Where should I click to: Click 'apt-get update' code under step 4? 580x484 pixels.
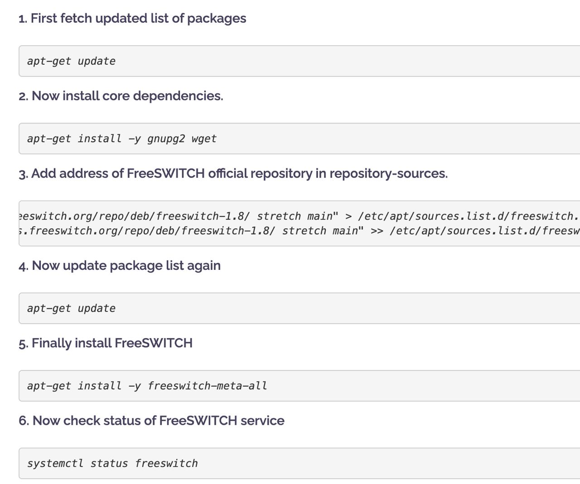pos(71,308)
